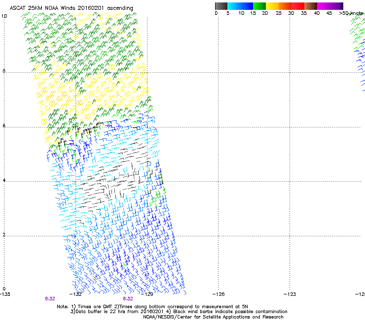Select the red 30–35 knot color scale segment
This screenshot has height=320, width=365.
click(x=298, y=6)
